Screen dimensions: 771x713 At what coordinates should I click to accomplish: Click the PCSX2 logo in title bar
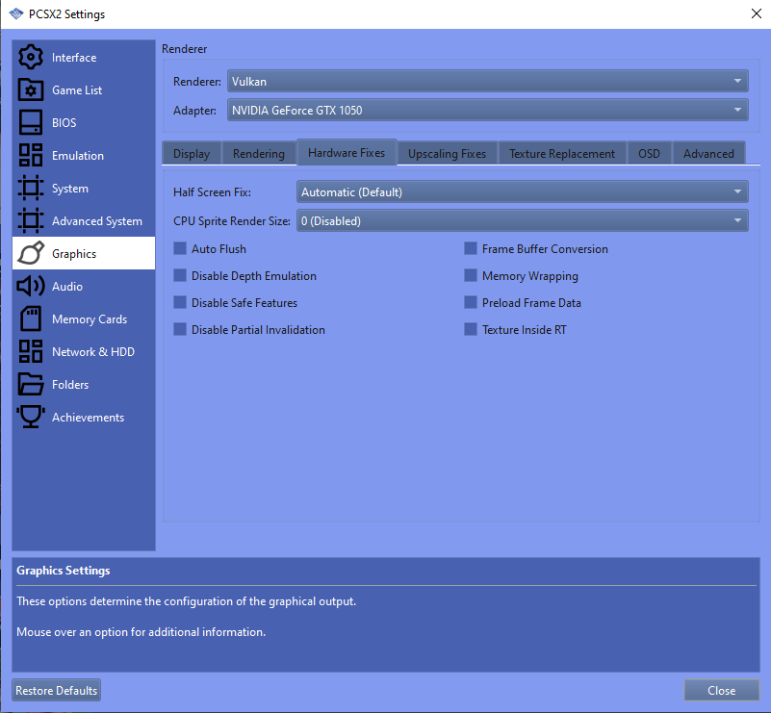16,13
